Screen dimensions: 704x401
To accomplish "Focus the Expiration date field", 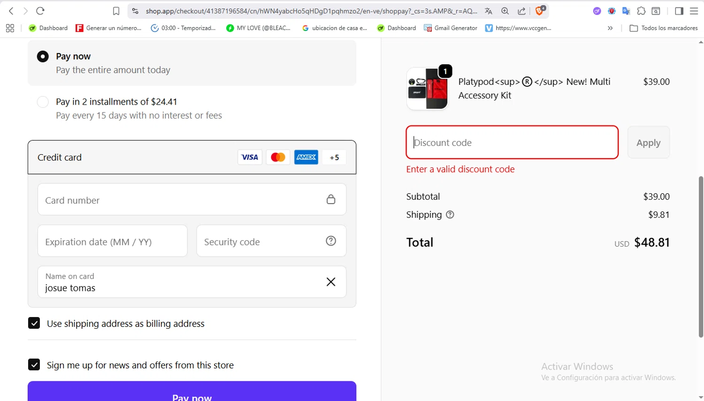I will coord(112,241).
